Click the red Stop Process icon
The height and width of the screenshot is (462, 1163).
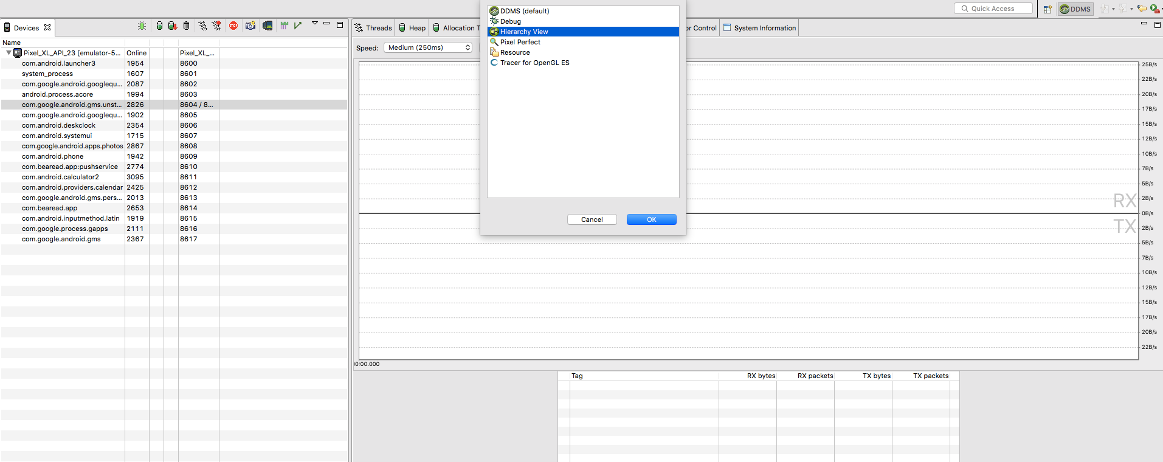233,26
